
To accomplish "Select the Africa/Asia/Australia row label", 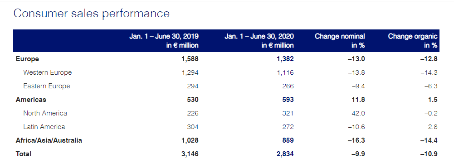I will tap(49, 140).
